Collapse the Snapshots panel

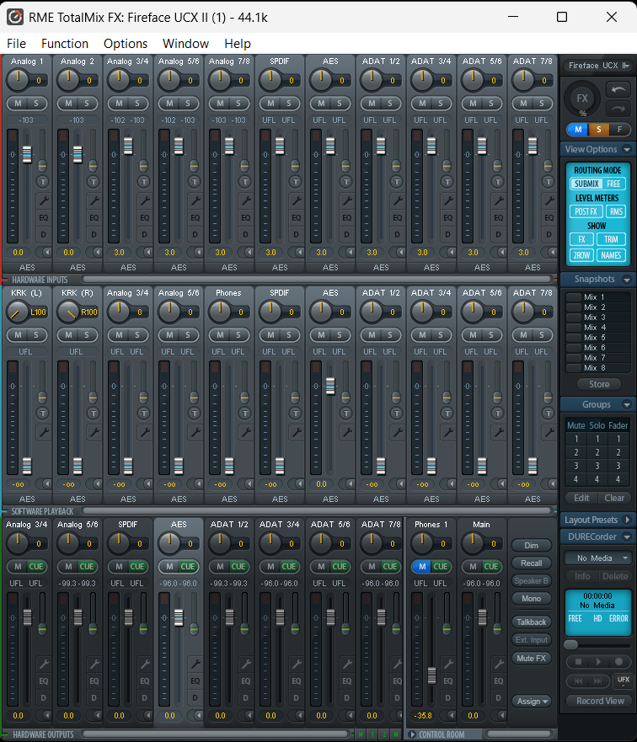coord(627,280)
